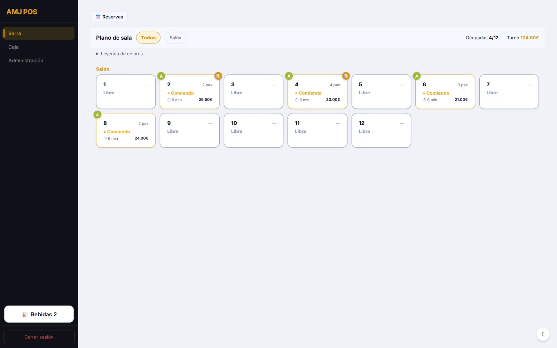Select the Salón filter chip
The image size is (557, 348).
(175, 38)
